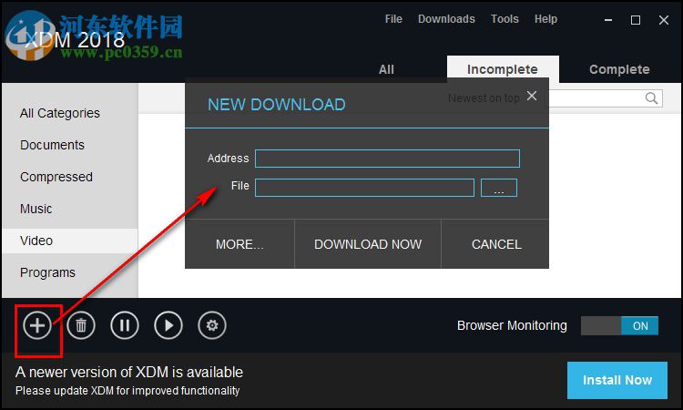The width and height of the screenshot is (683, 410).
Task: Switch to the All tab
Action: 386,69
